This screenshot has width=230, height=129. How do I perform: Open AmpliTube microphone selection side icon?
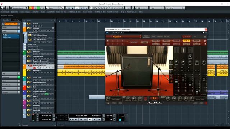171,72
